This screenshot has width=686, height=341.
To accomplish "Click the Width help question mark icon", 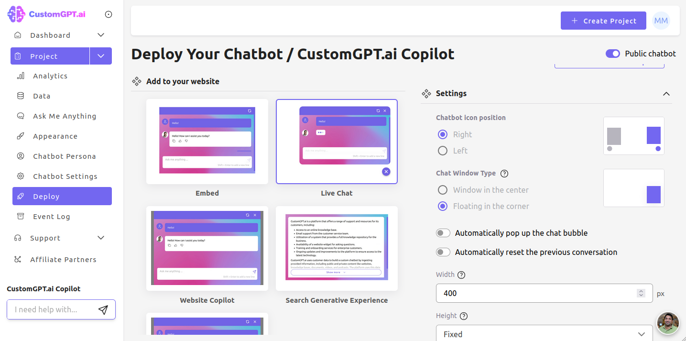I will (x=461, y=275).
